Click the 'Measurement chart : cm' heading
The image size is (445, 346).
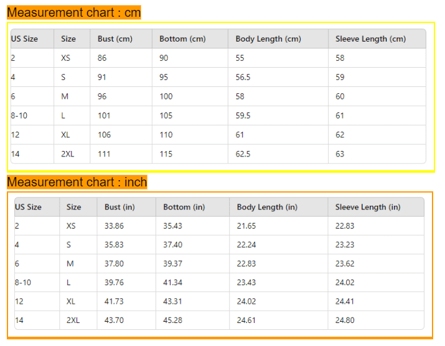point(74,12)
